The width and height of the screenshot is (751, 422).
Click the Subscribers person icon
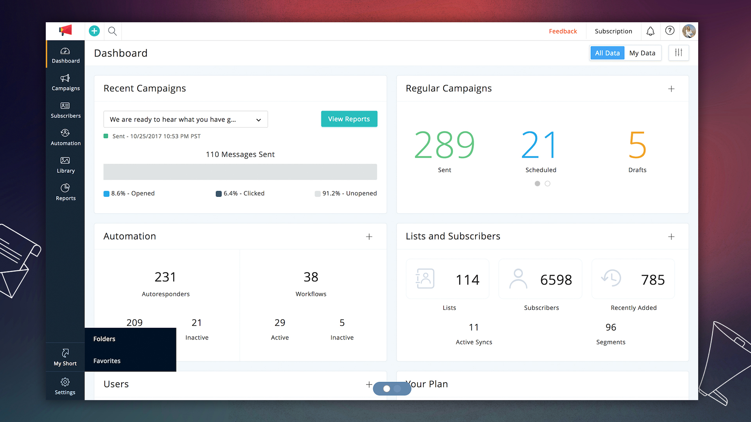point(518,279)
